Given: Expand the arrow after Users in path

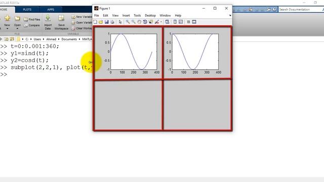Looking at the screenshot, I should pyautogui.click(x=44, y=39).
